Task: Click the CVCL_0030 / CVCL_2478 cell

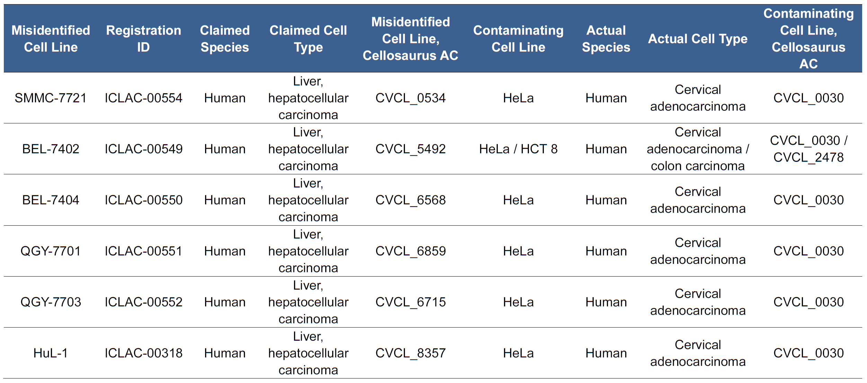Action: tap(808, 149)
